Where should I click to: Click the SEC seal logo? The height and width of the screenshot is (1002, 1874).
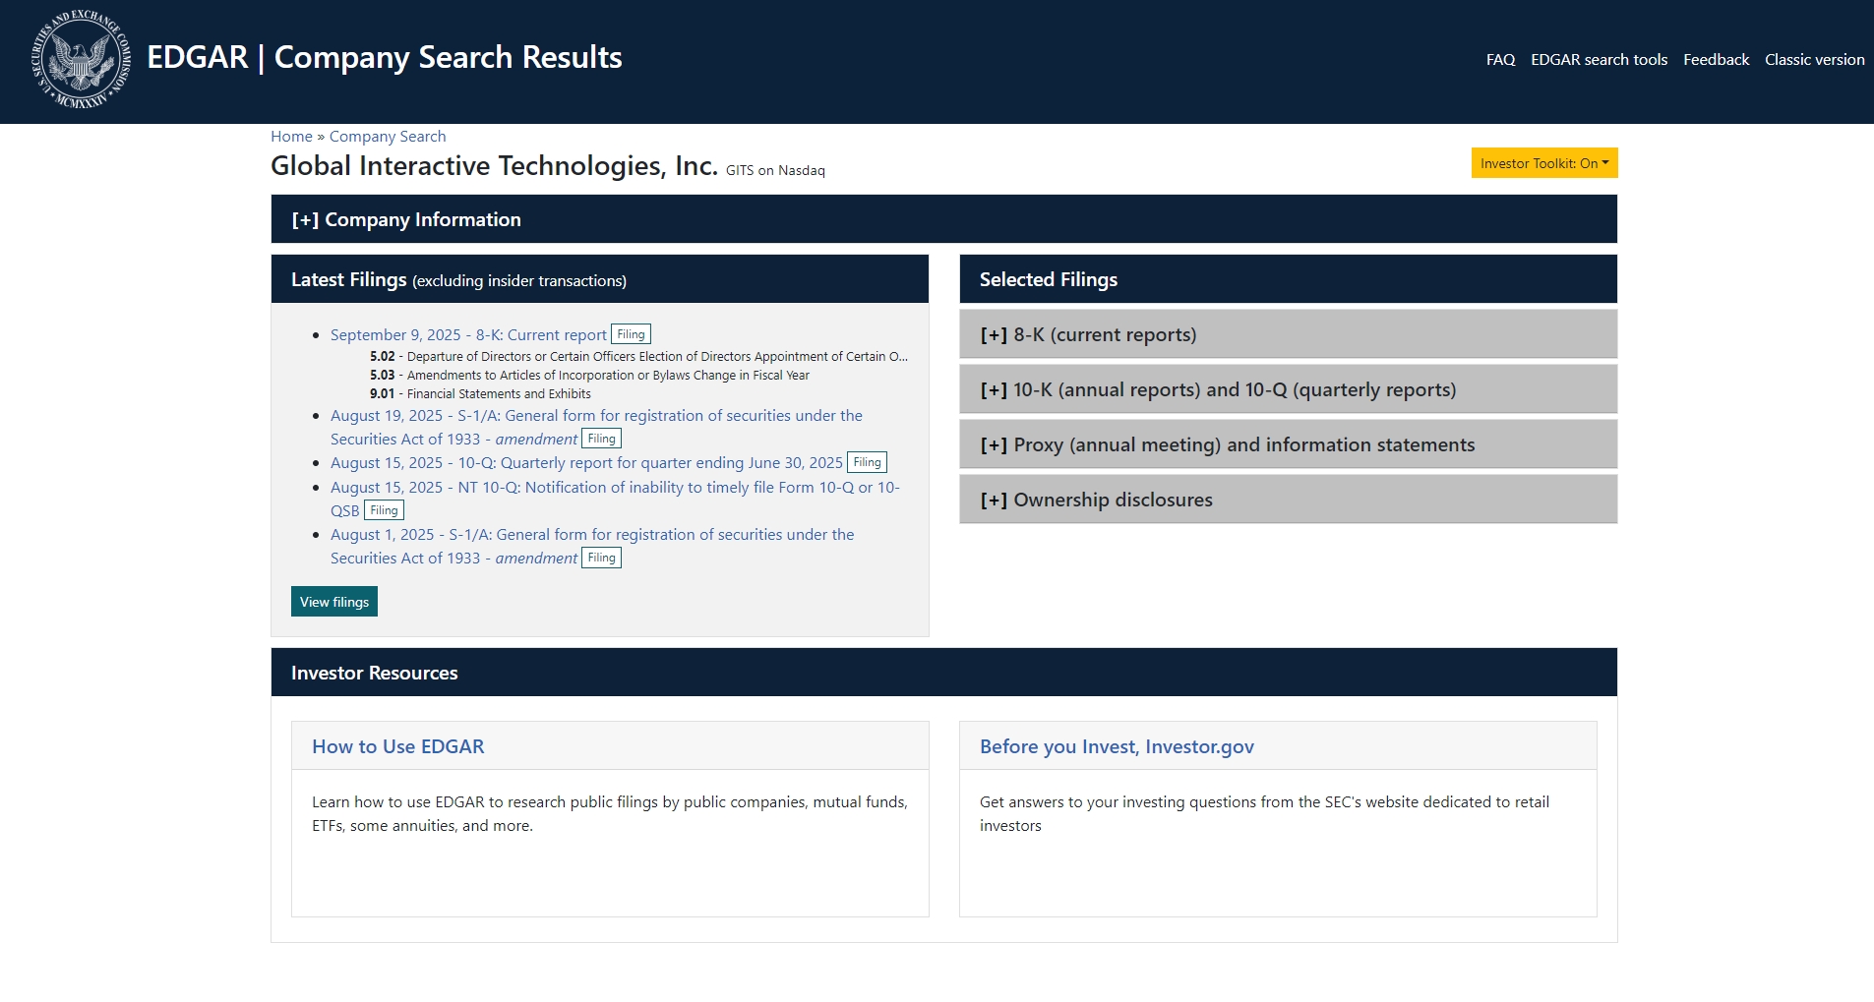(x=82, y=59)
